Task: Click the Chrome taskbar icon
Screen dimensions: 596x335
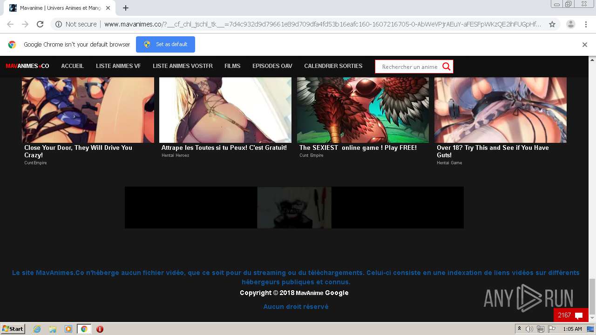Action: click(x=84, y=329)
